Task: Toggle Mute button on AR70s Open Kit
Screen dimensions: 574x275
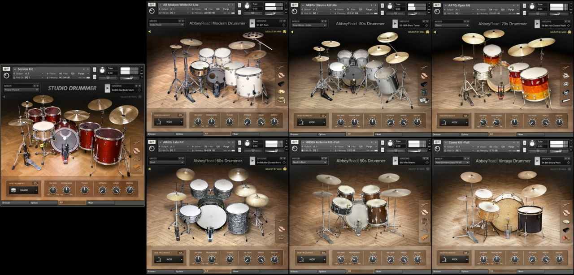Action: click(525, 12)
